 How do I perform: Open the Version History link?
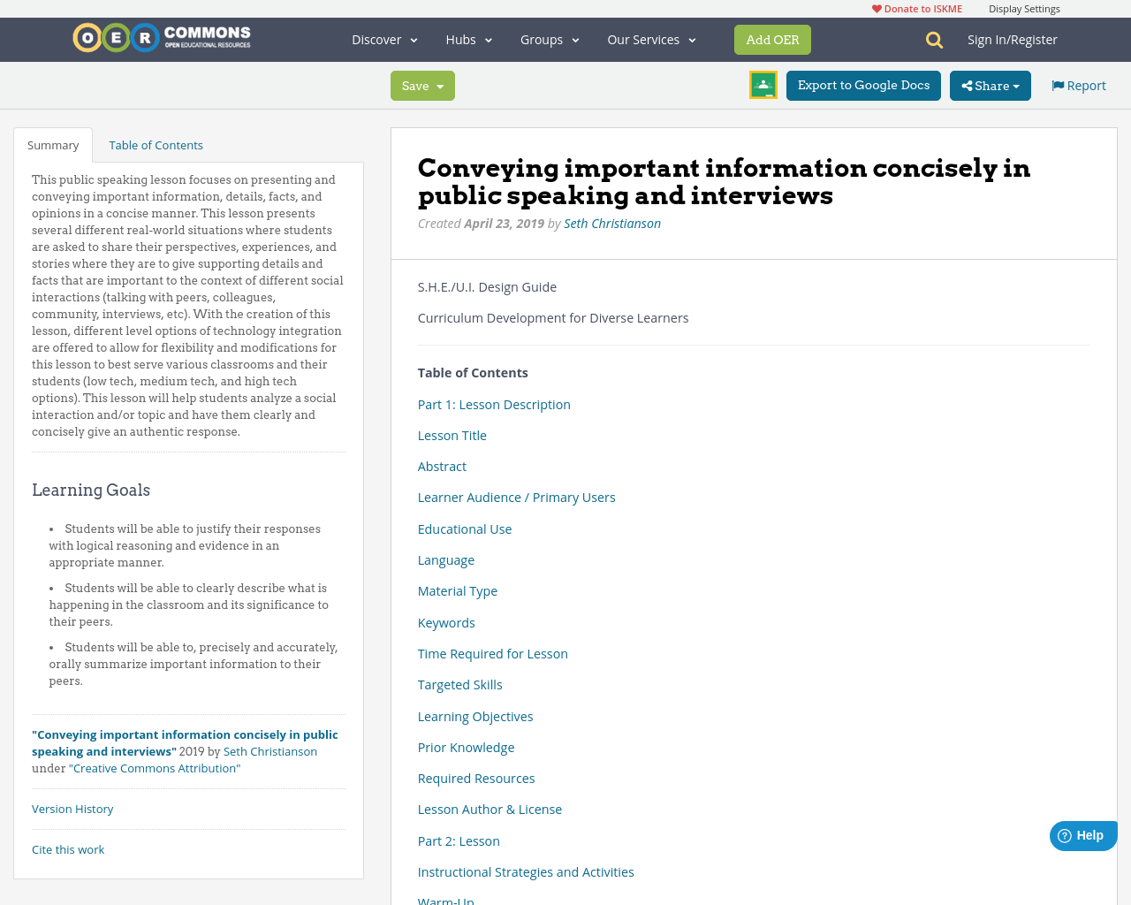tap(72, 808)
